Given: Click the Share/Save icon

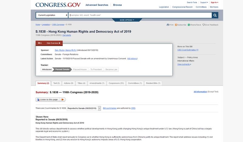Looking at the screenshot, I should click(189, 25).
